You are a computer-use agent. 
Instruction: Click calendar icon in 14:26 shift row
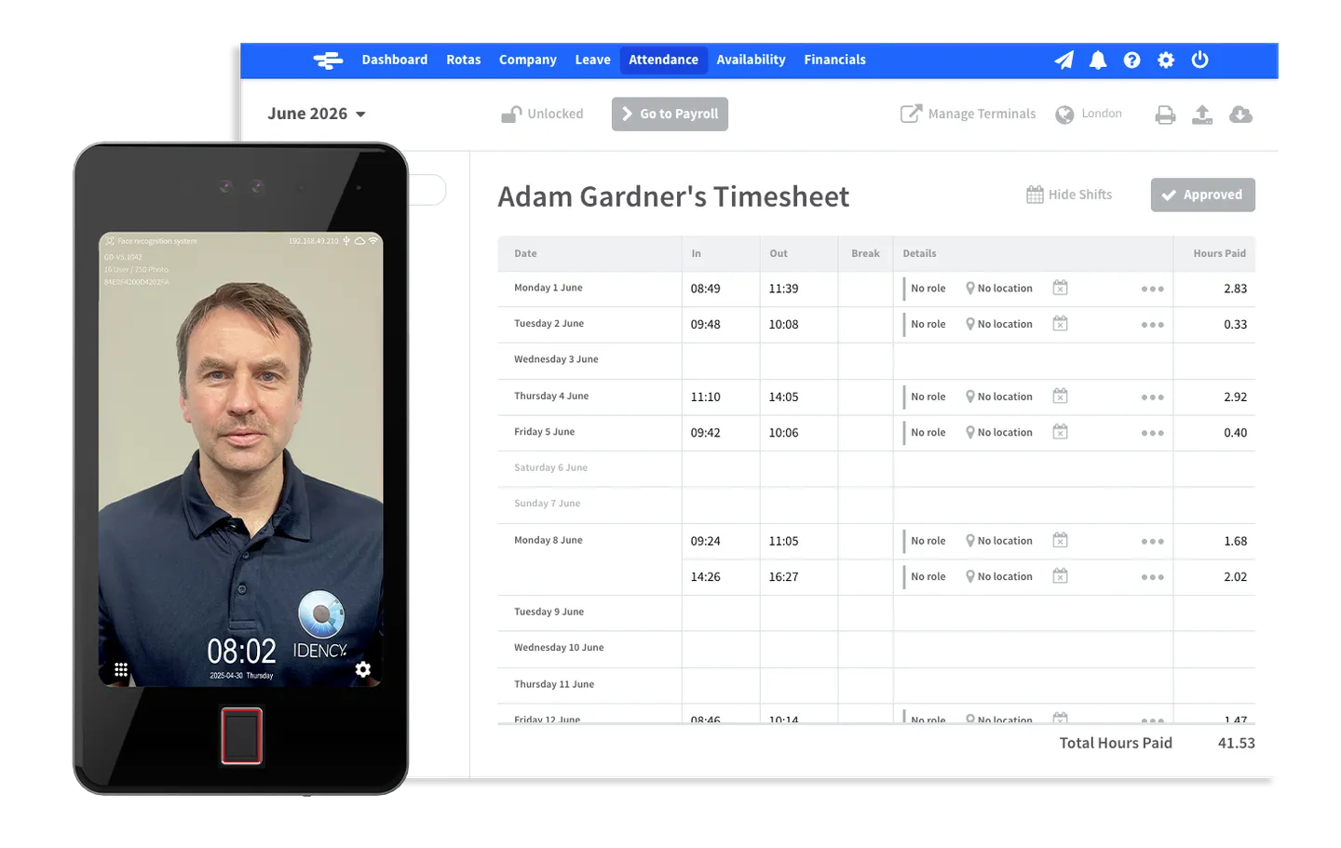pyautogui.click(x=1060, y=575)
